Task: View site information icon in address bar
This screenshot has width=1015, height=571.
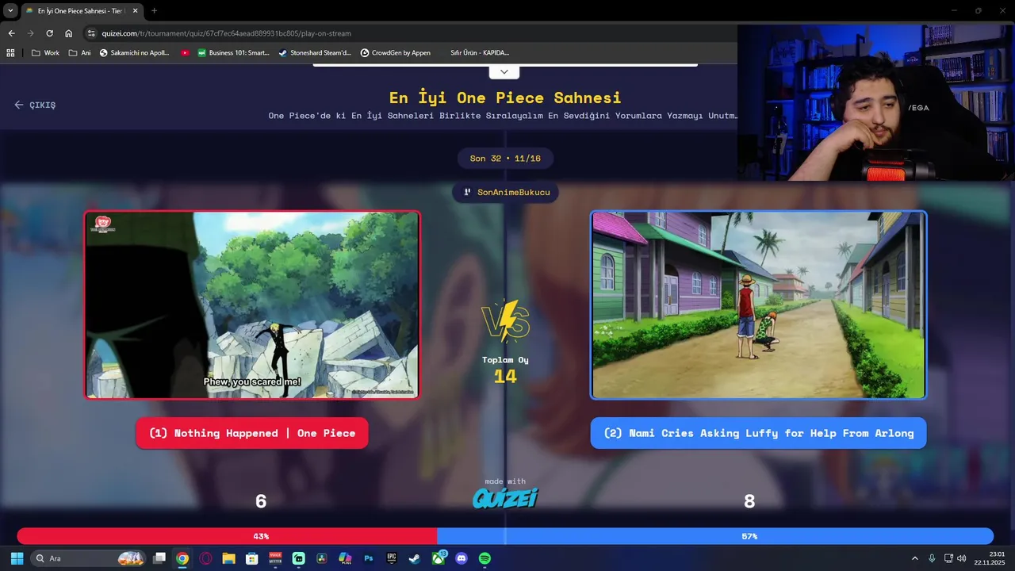Action: pos(92,33)
